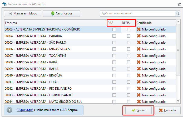Viewport: 183px width, 117px height.
Task: Tick DEFIS checkbox for Minas Gerais row
Action: point(128,49)
